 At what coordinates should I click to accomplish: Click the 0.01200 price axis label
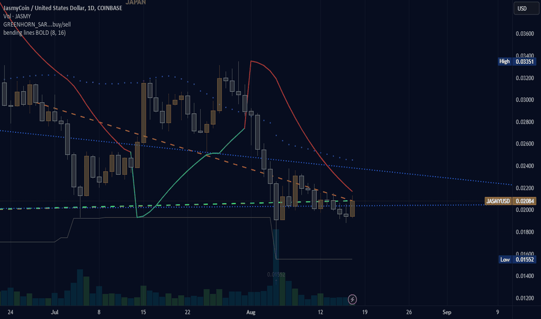[x=525, y=298]
